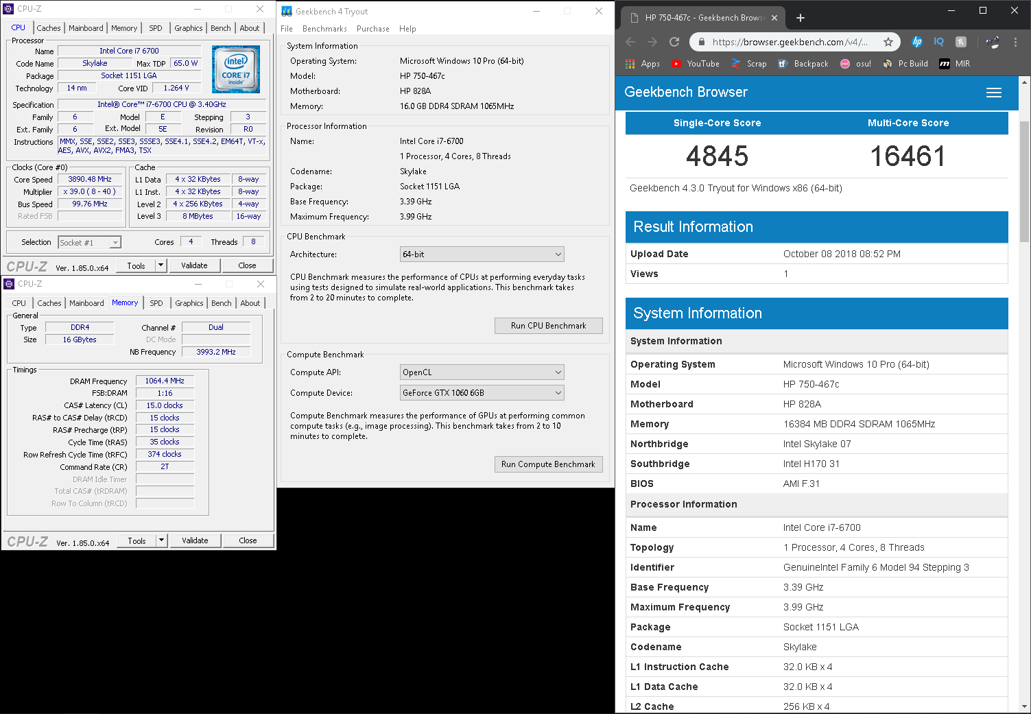Click Validate in upper CPU-Z window
Screen dimensions: 1031x714
point(194,265)
